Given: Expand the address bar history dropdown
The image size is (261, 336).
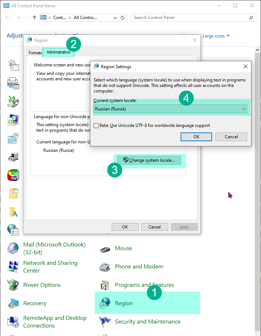Looking at the screenshot, I should pos(115,18).
